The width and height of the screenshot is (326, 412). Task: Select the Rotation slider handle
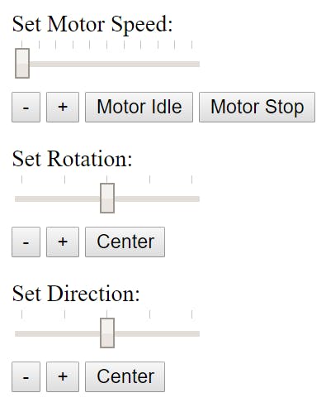point(107,198)
